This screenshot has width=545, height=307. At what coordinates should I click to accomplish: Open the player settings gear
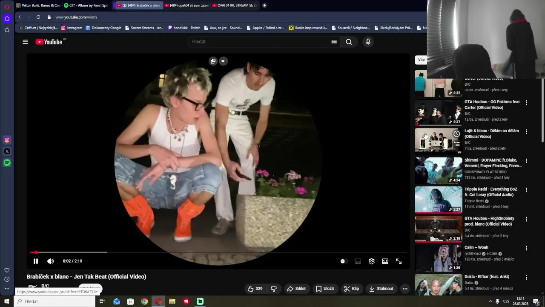[371, 261]
